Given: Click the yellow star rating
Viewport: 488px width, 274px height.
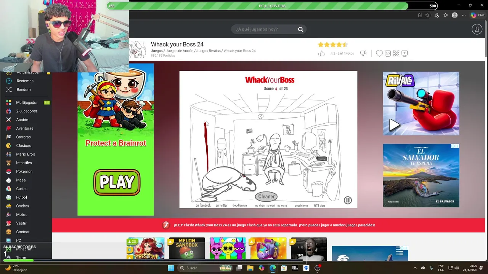Looking at the screenshot, I should tap(333, 45).
